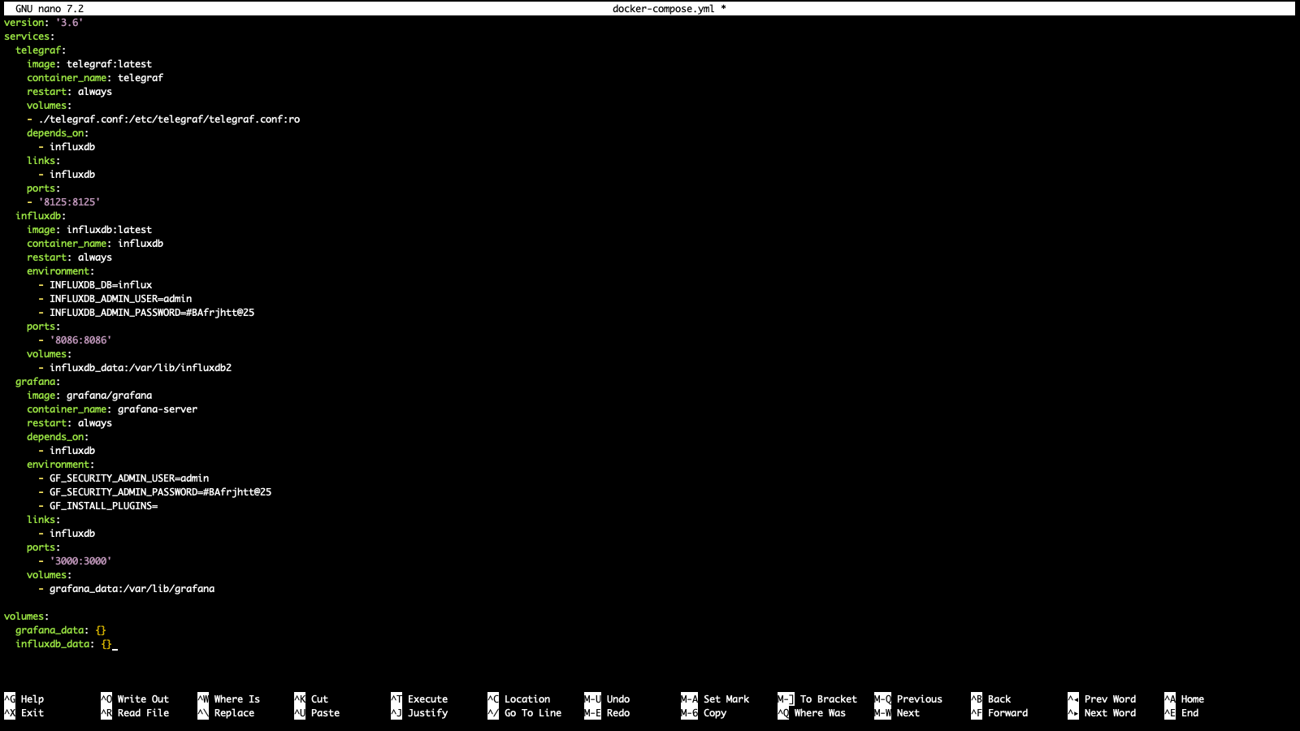Click the ^T Execute shortcut

coord(419,699)
